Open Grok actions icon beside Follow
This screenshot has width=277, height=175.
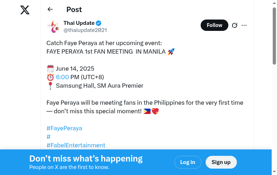coord(234,25)
